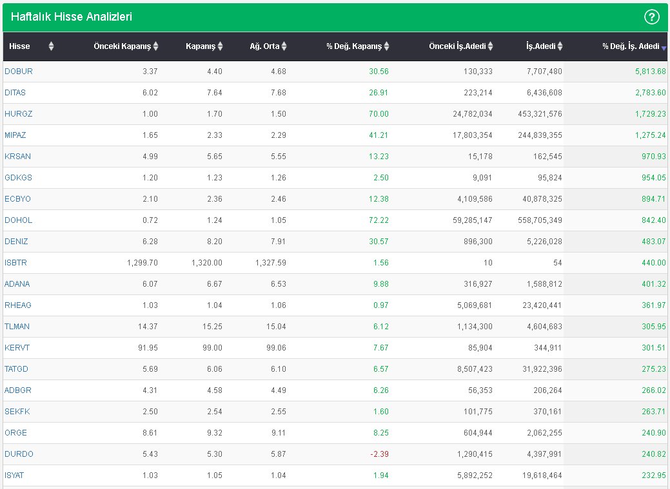The height and width of the screenshot is (489, 670).
Task: Click the Önceki Kapanış header label
Action: (123, 46)
